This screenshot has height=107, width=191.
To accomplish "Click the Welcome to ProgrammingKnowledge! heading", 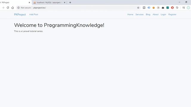I will 59,25.
